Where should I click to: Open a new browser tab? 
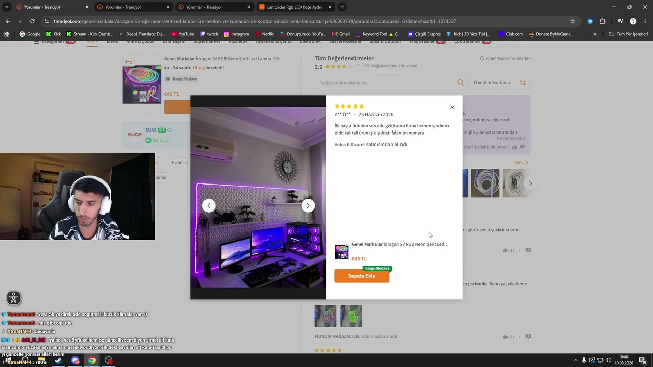coord(342,7)
